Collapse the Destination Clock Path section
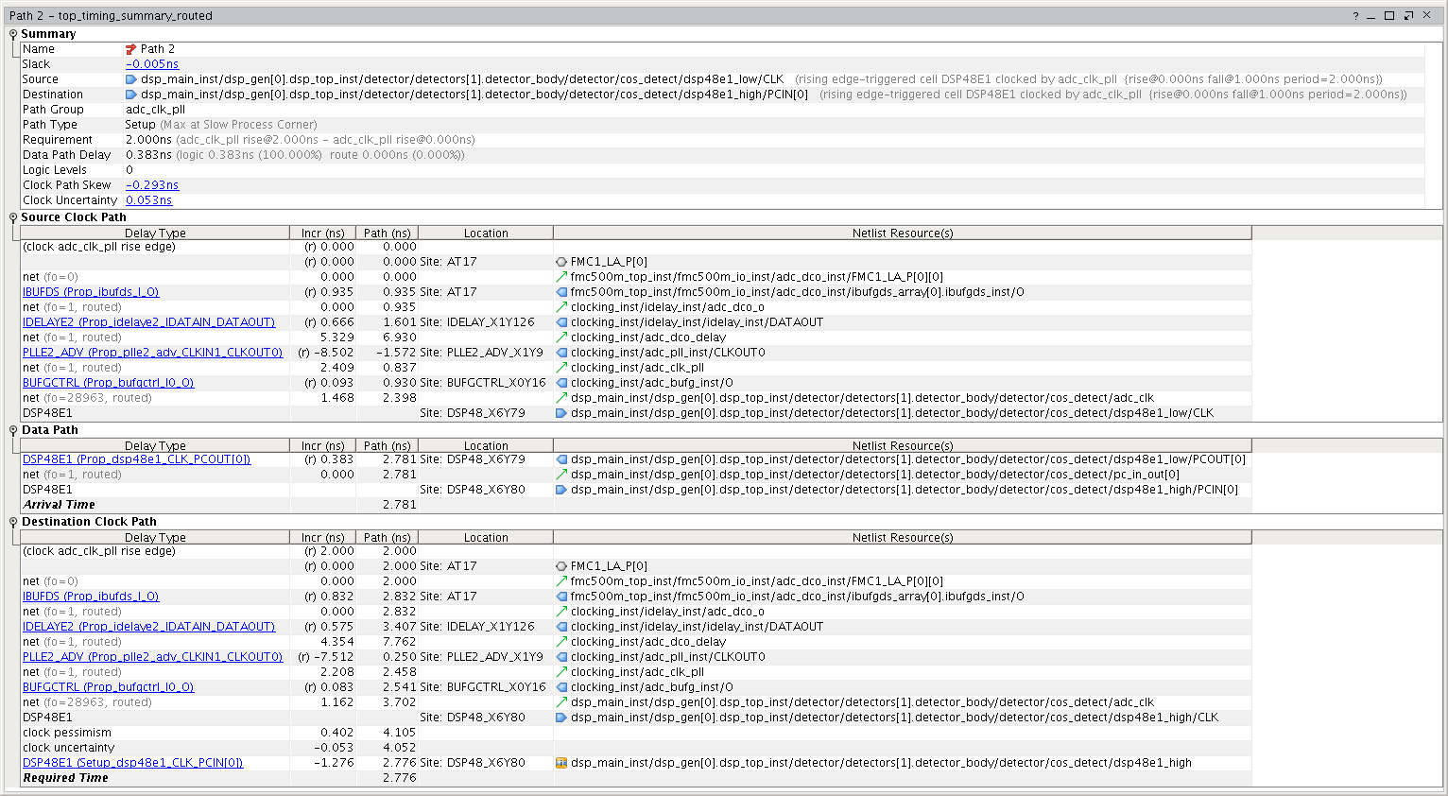1448x796 pixels. [13, 522]
